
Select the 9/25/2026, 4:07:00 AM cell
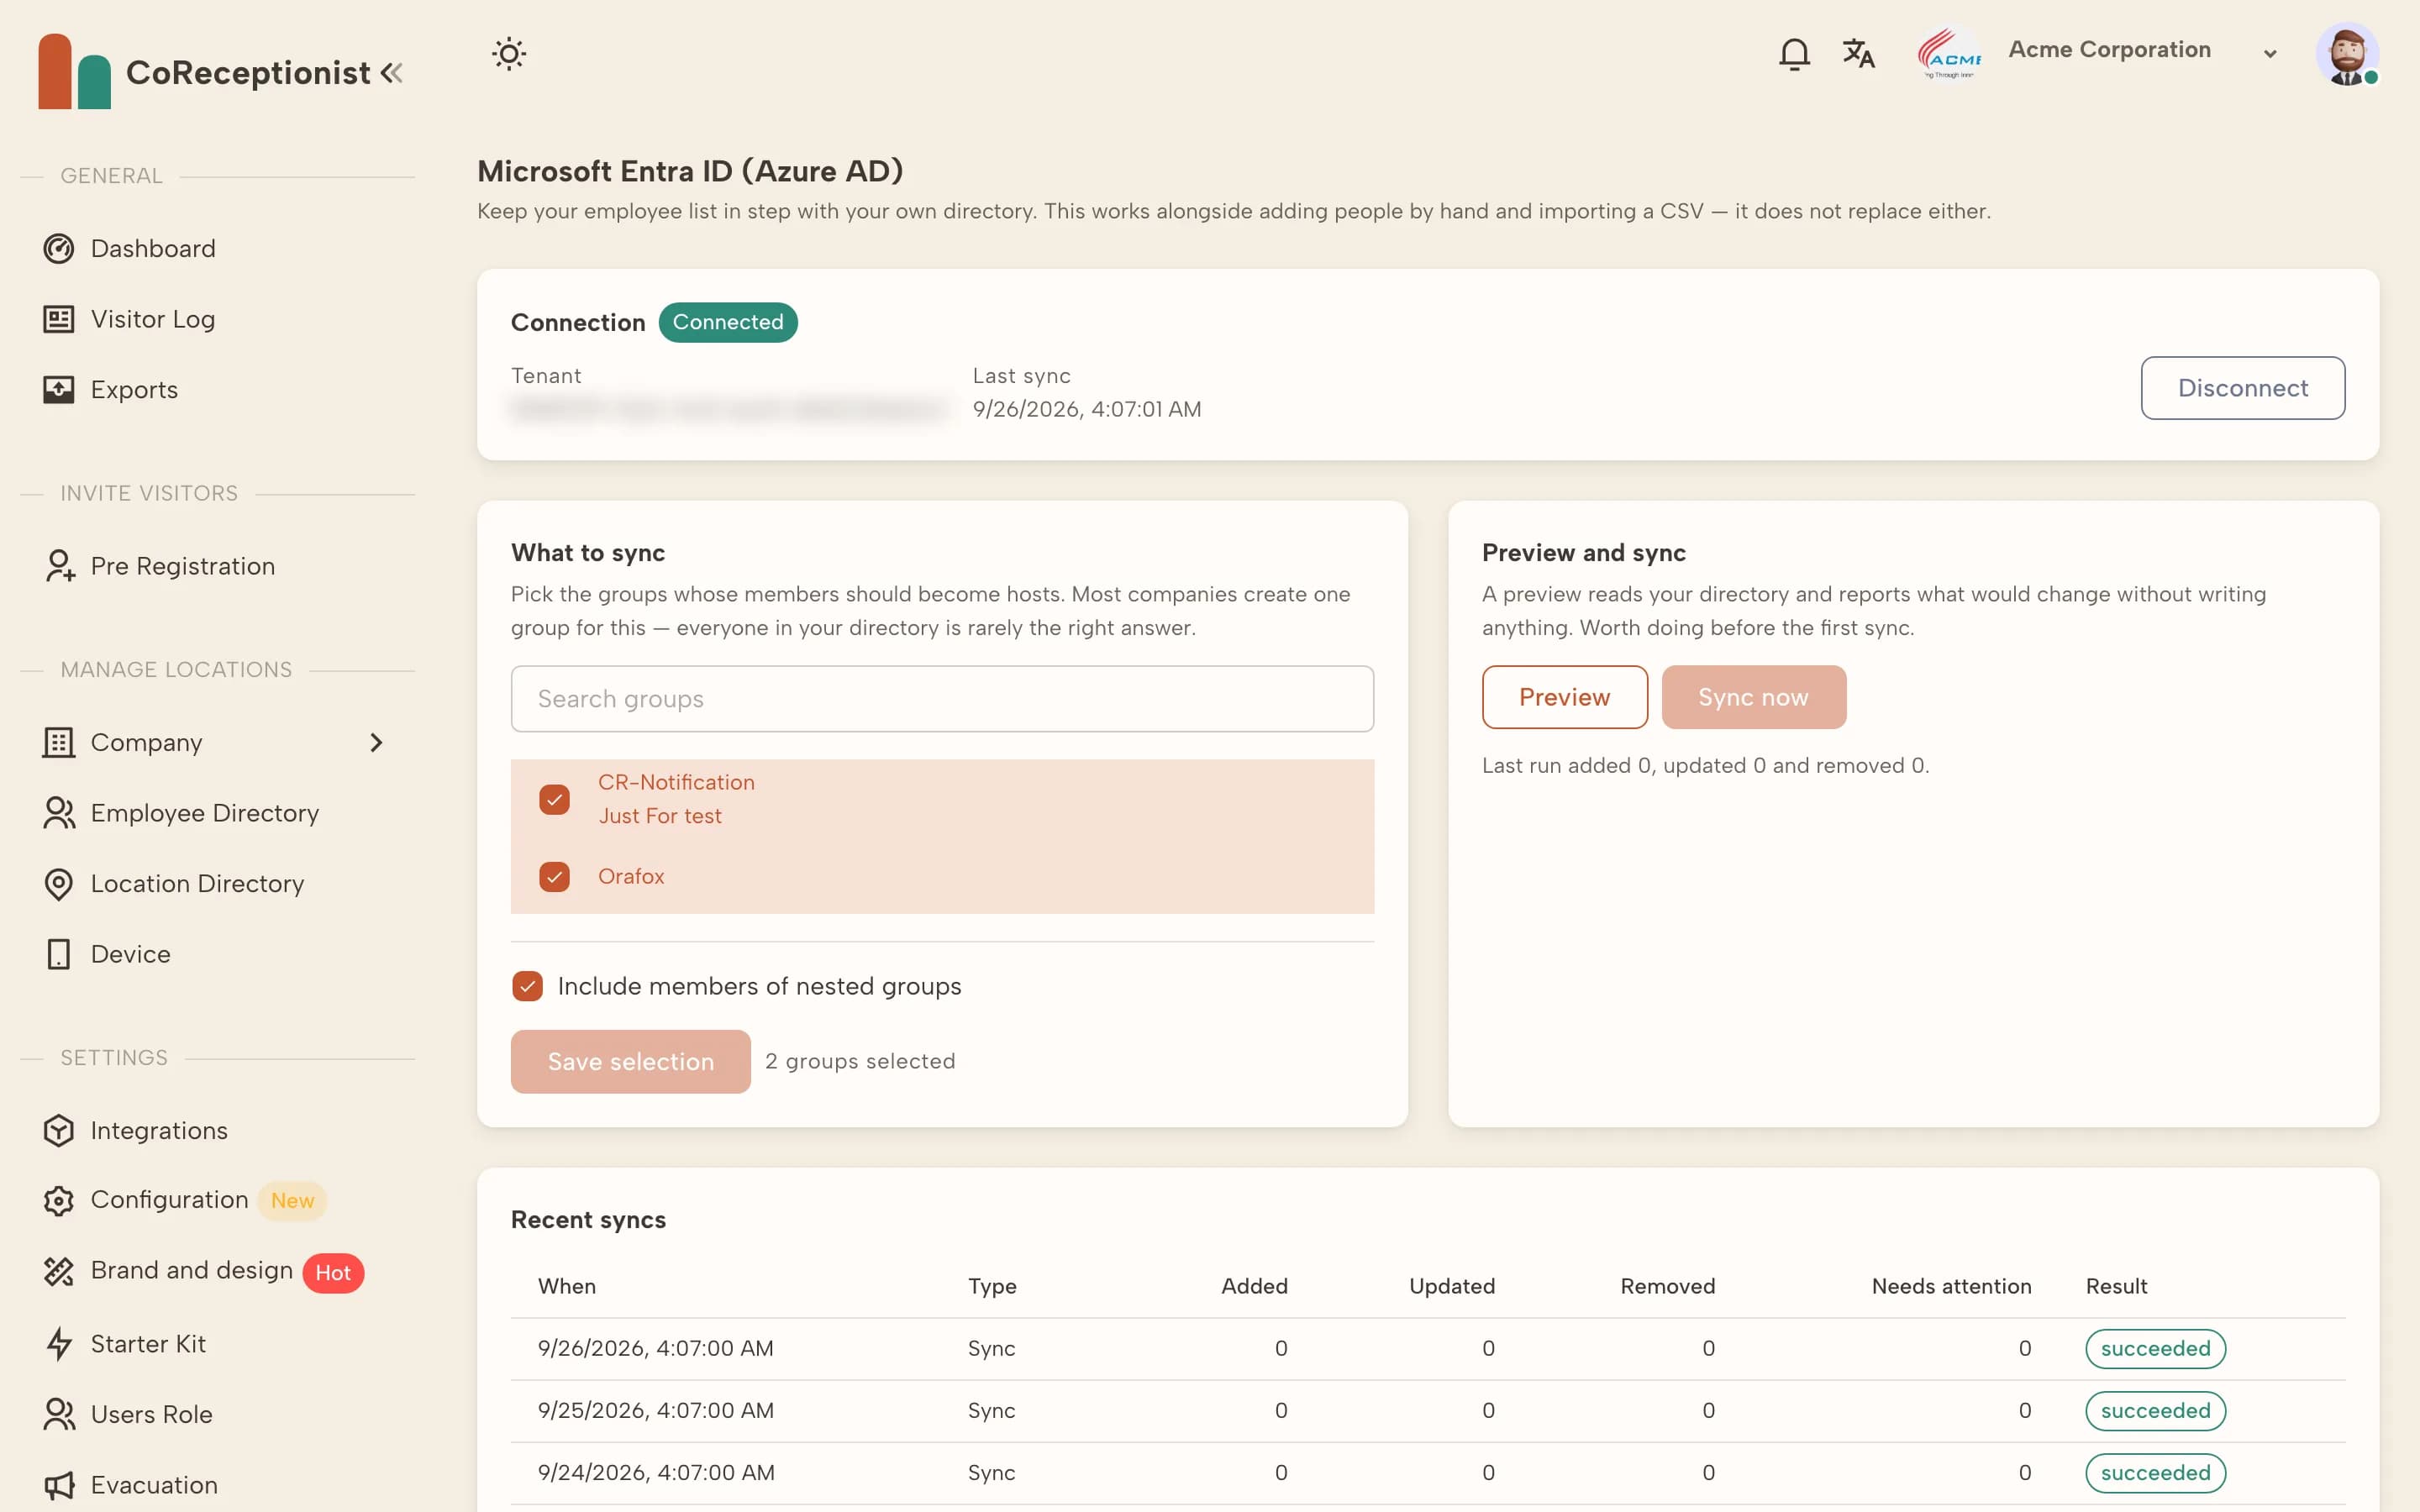coord(656,1411)
